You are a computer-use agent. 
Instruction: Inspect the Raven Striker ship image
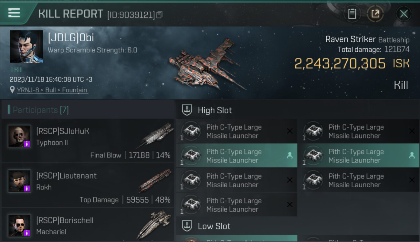coord(206,63)
